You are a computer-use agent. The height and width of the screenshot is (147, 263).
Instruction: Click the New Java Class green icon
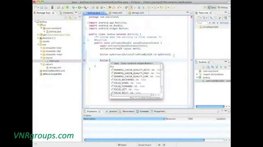(102, 7)
